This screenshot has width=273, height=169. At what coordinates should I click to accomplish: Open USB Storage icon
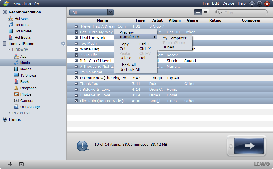[x=16, y=107]
